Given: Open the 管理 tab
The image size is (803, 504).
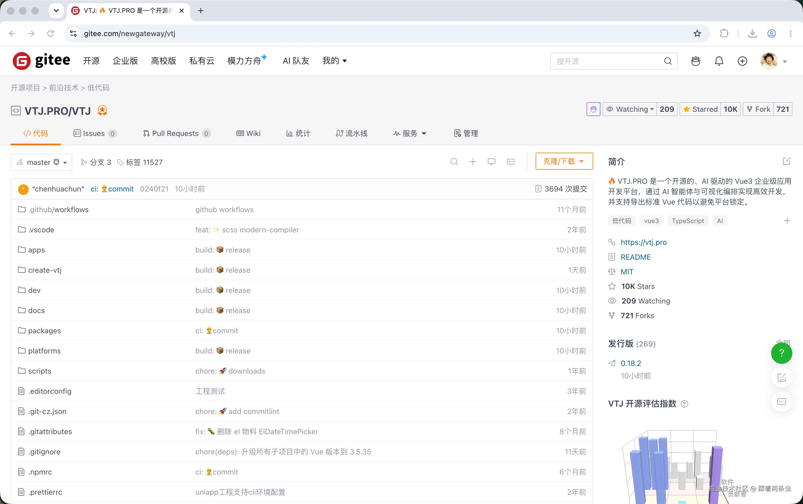Looking at the screenshot, I should 466,133.
